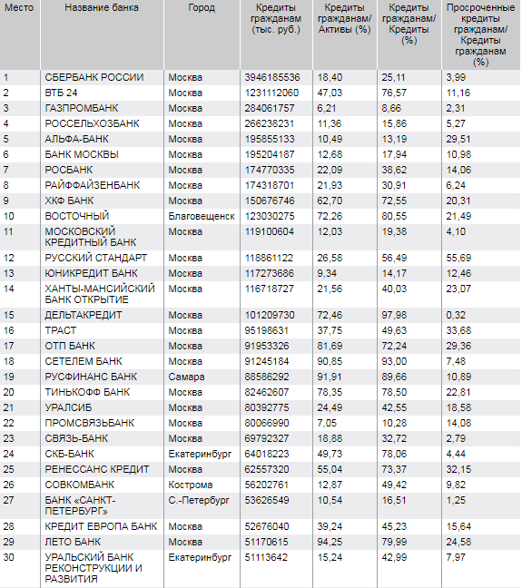Click the 'Просроченные кредиты гражданам' column header
522x588 pixels.
[480, 34]
